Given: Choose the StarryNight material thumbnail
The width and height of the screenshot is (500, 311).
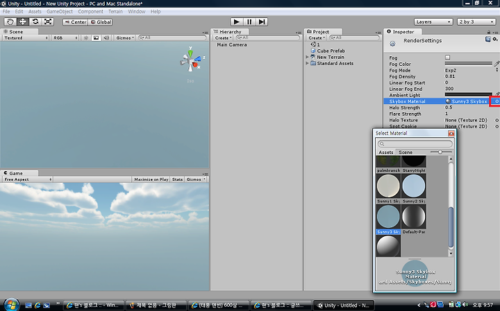Looking at the screenshot, I should coord(414,163).
